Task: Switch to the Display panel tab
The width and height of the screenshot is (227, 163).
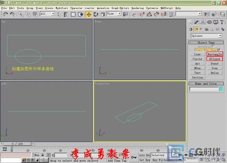Action: tap(215, 22)
